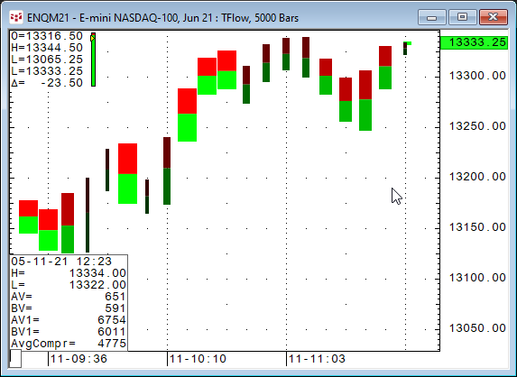Viewport: 517px width, 377px height.
Task: Select the tallest bright bar near 13200
Action: 127,173
